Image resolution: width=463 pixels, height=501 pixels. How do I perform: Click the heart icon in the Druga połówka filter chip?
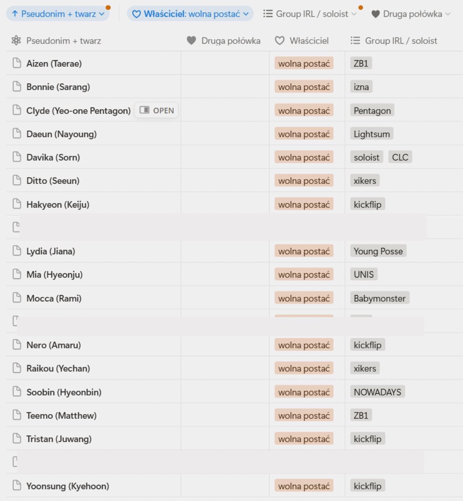(x=376, y=14)
